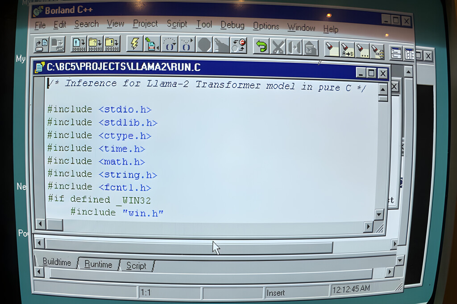Click the Find flashlight toolbar icon
This screenshot has width=457, height=304.
point(331,48)
